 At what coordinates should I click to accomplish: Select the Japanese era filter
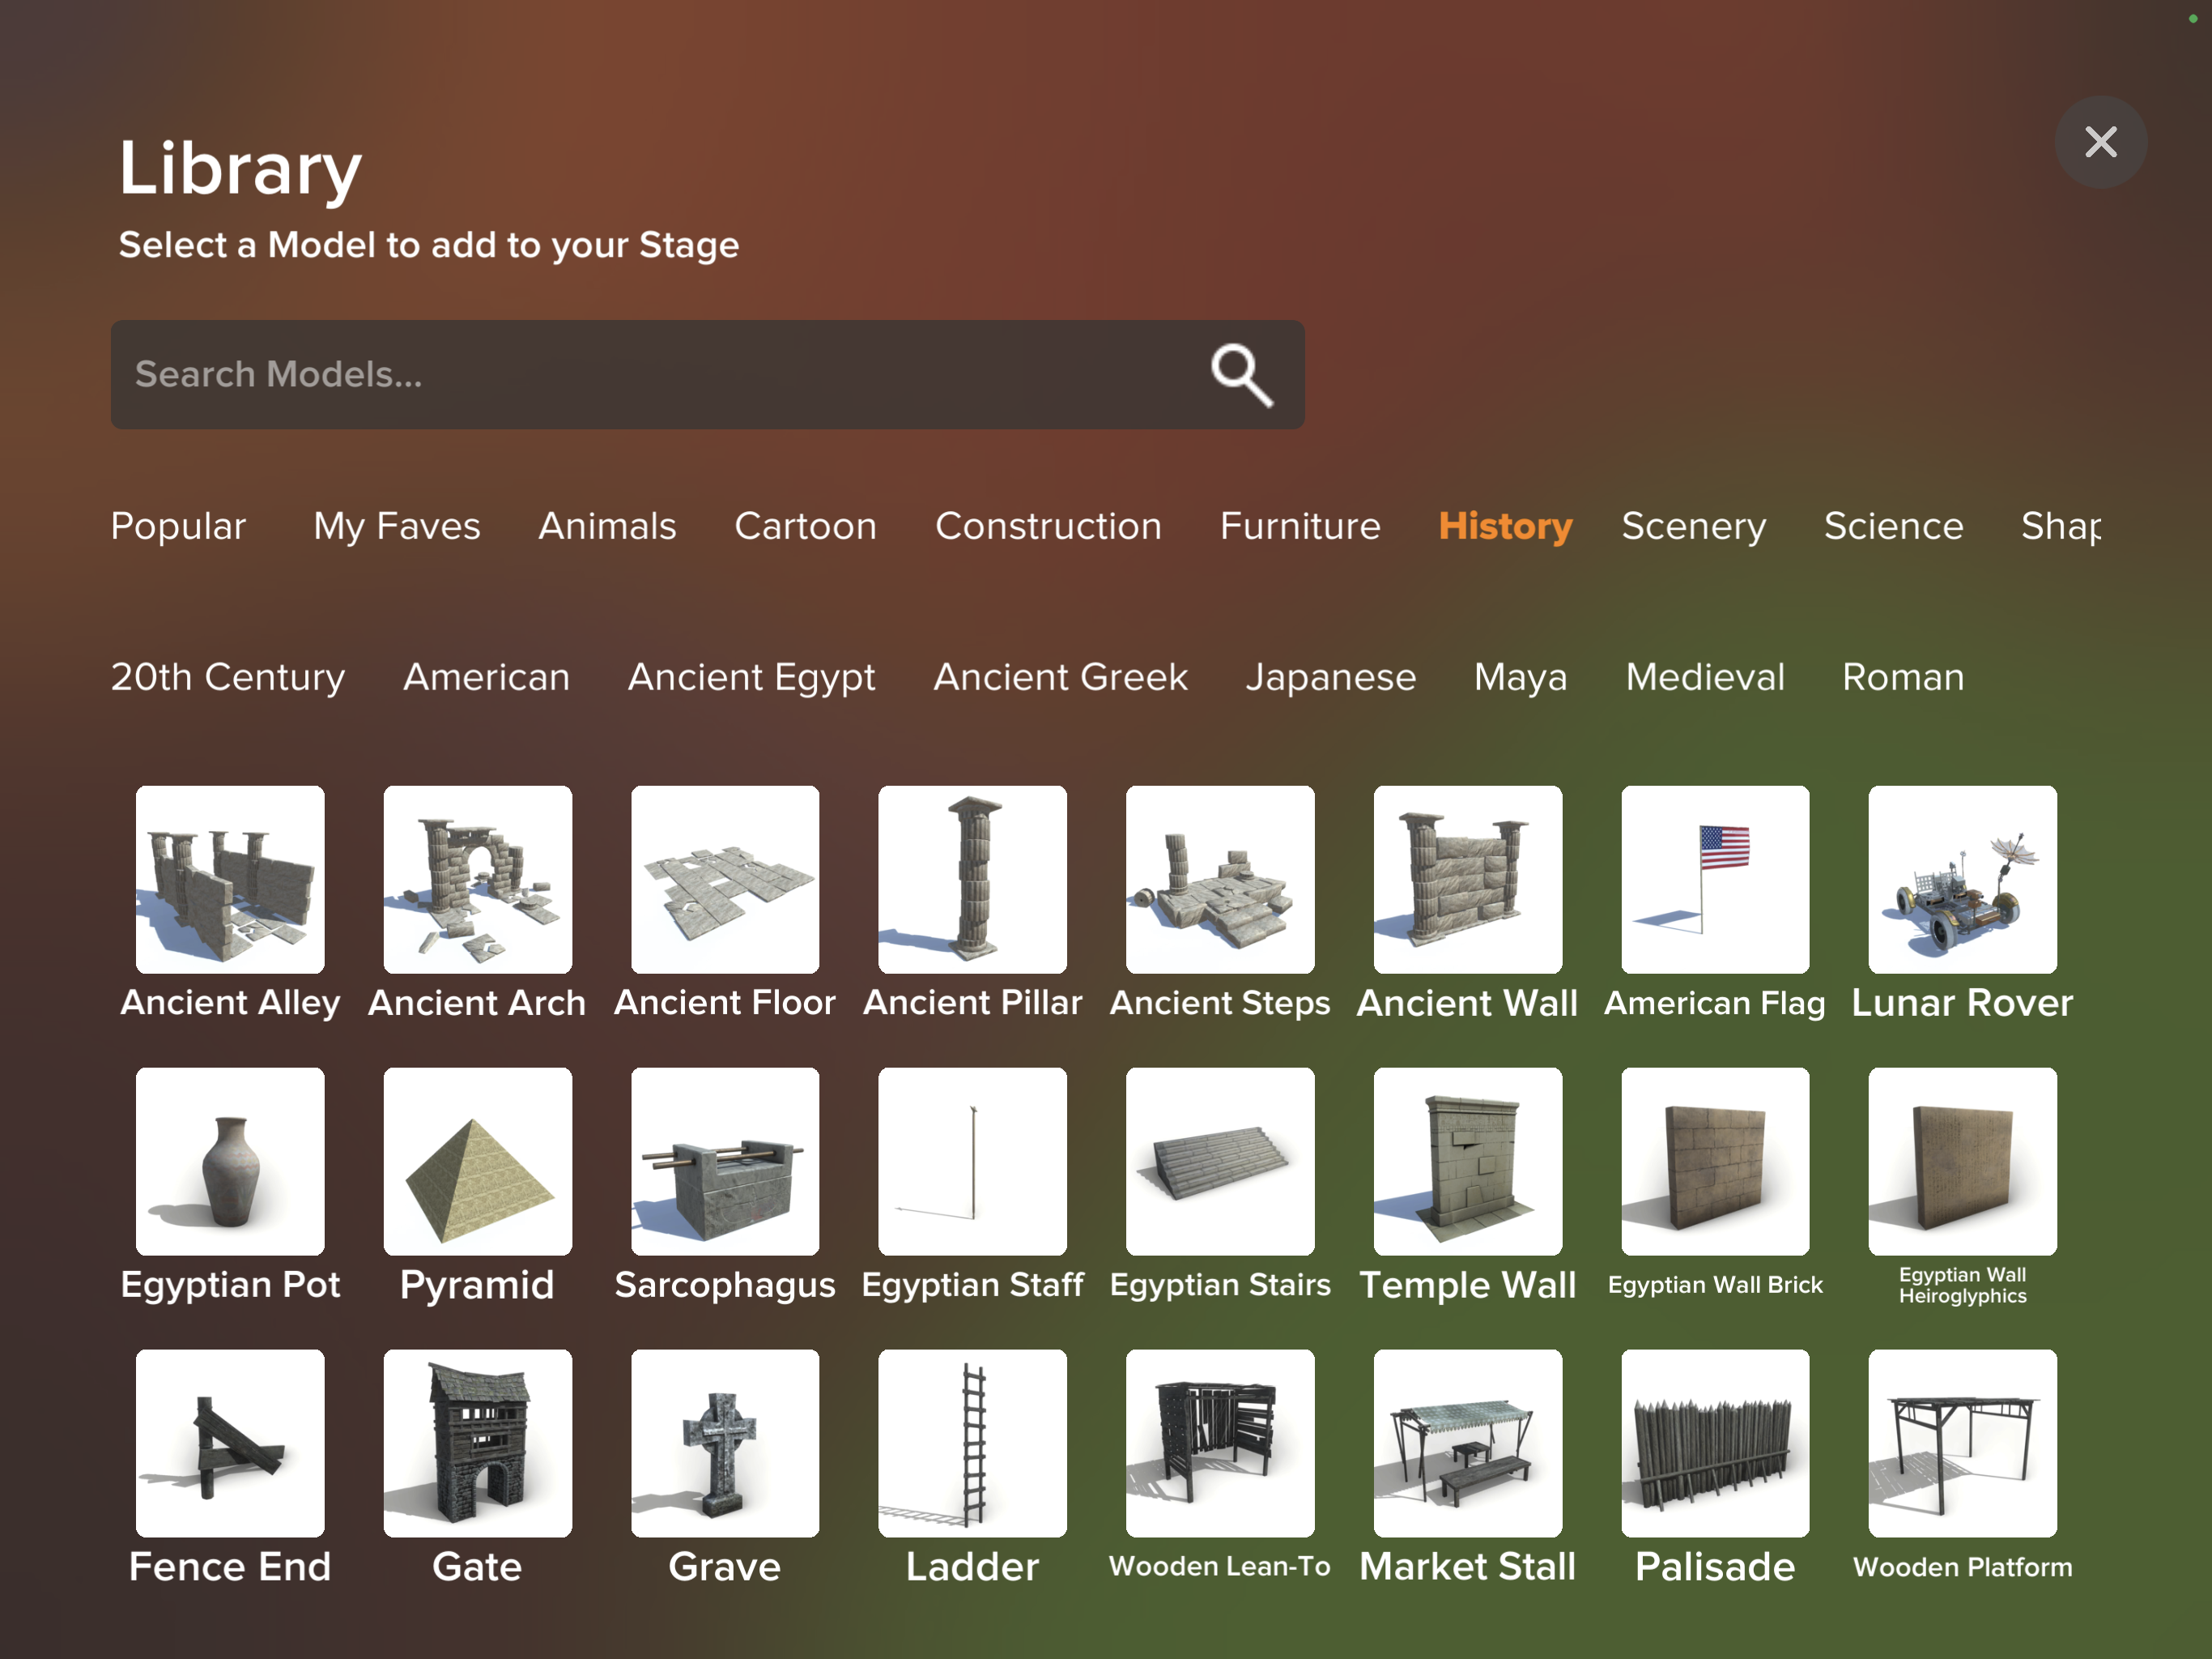point(1331,676)
